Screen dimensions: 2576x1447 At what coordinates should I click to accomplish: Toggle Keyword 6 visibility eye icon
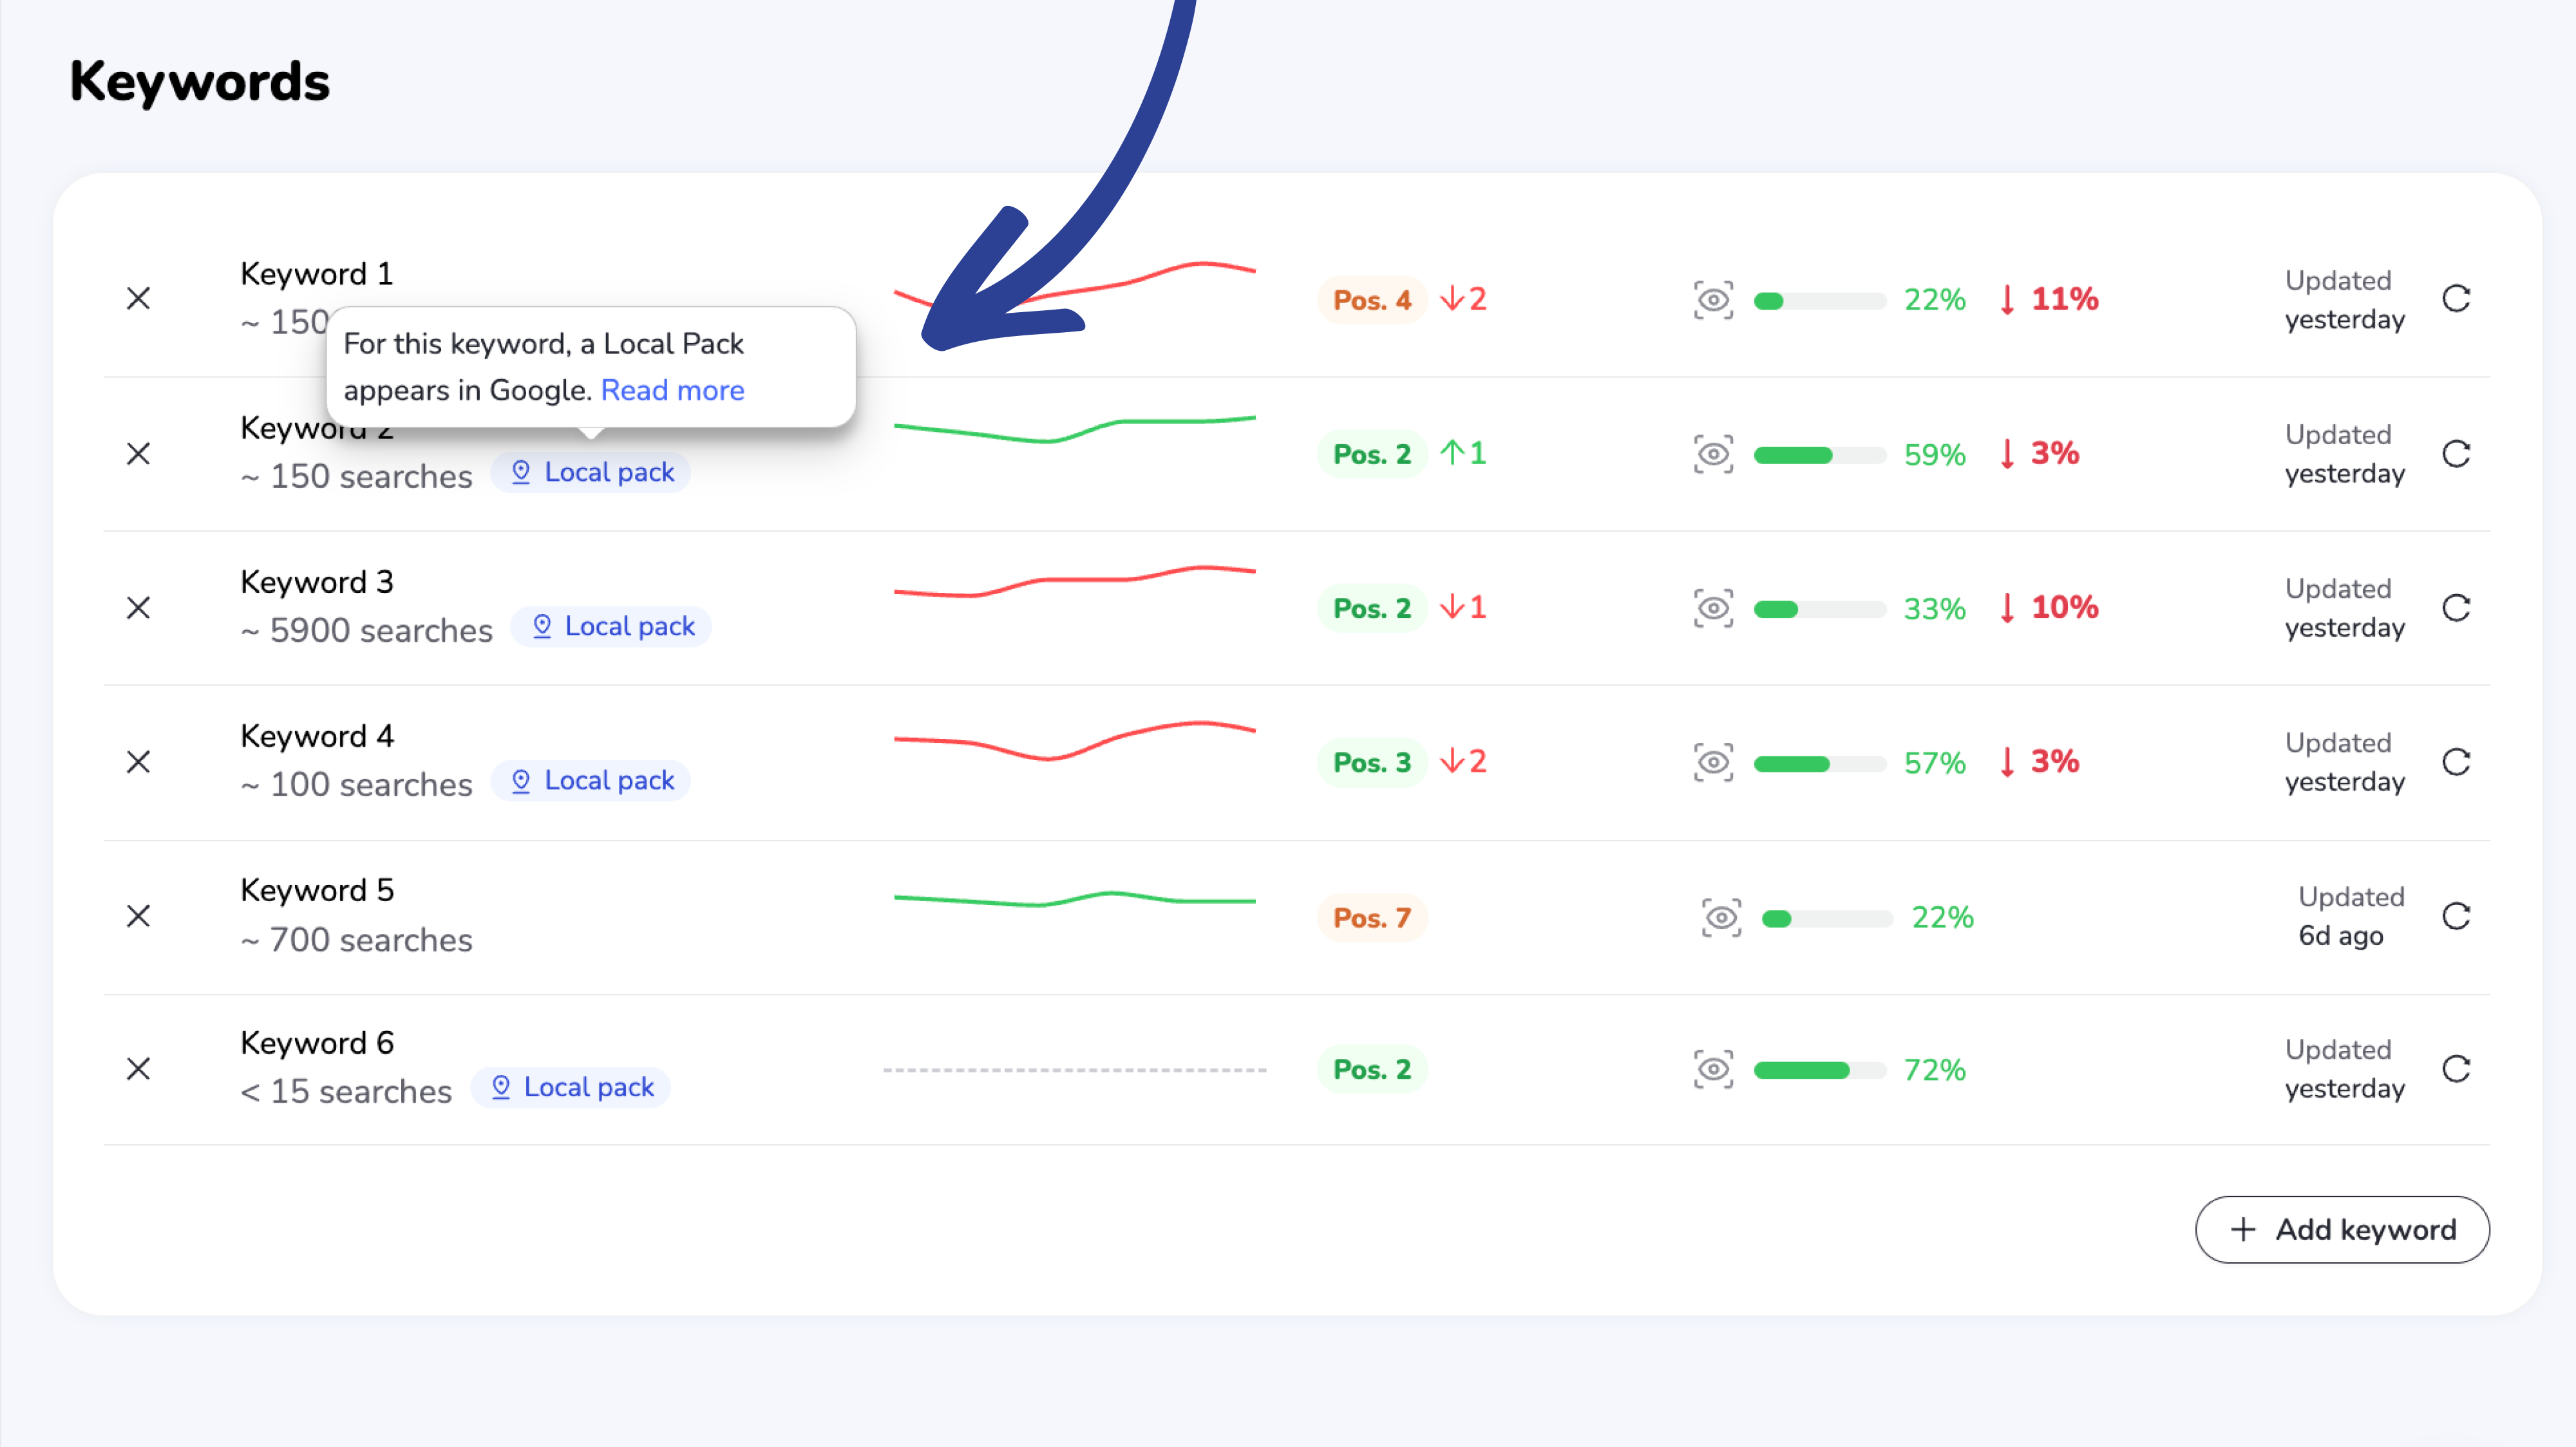[x=1713, y=1069]
